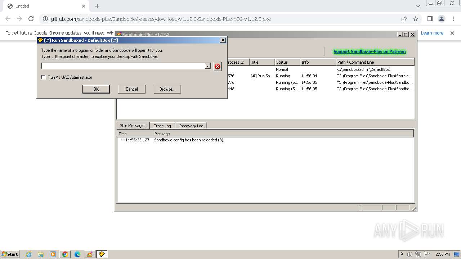This screenshot has height=259, width=461.
Task: Launch Internet Explorer from taskbar
Action: [28, 254]
